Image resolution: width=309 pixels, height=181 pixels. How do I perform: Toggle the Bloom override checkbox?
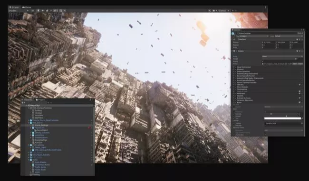click(x=236, y=102)
